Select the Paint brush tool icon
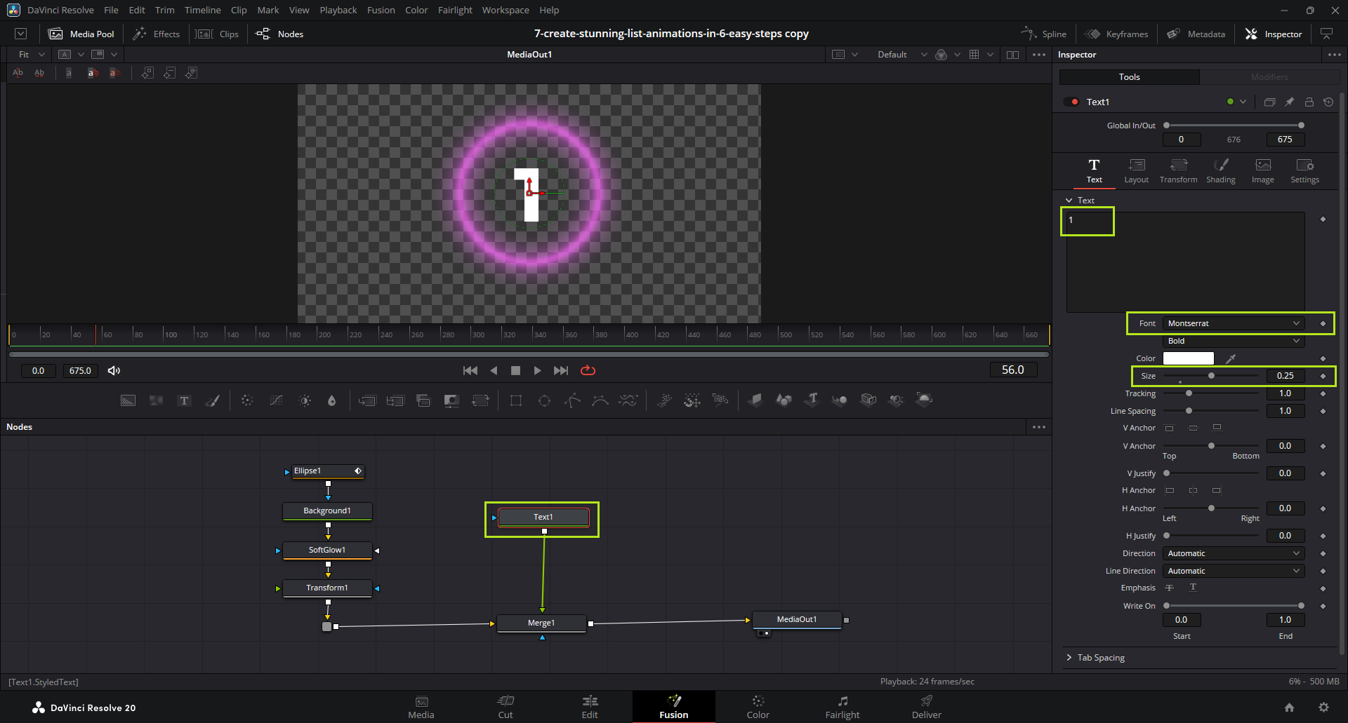Image resolution: width=1348 pixels, height=723 pixels. click(212, 400)
